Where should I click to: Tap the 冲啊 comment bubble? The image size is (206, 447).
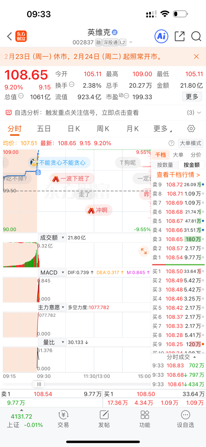pyautogui.click(x=98, y=210)
